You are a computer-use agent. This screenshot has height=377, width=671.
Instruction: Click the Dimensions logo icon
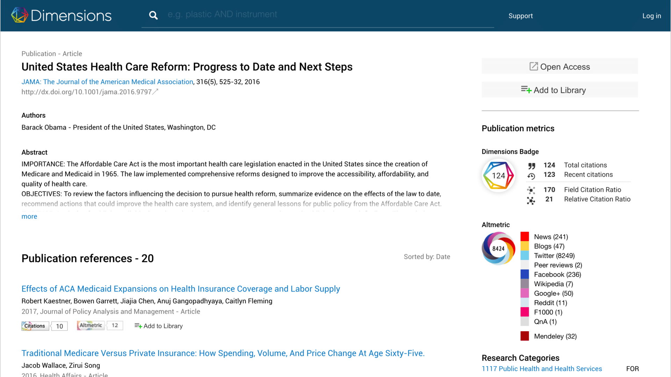pyautogui.click(x=19, y=15)
